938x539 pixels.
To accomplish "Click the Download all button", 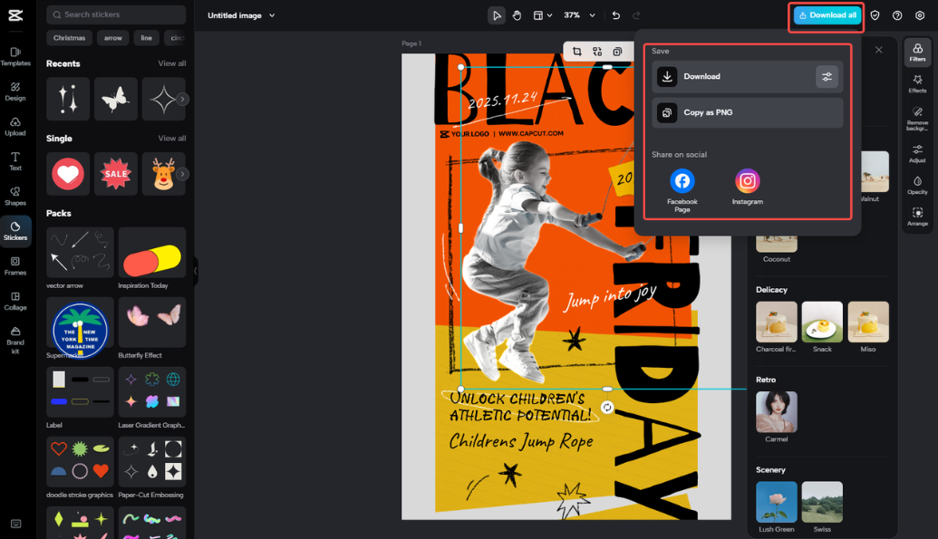I will 826,15.
